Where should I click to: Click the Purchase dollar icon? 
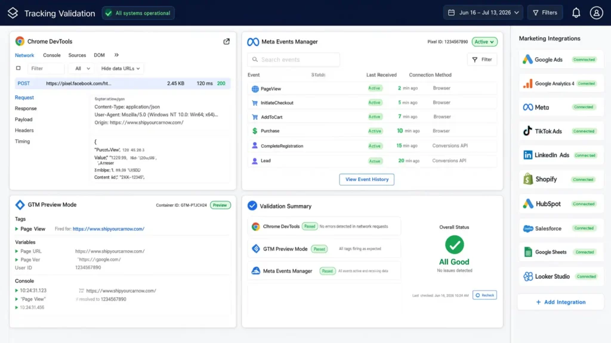pos(255,130)
